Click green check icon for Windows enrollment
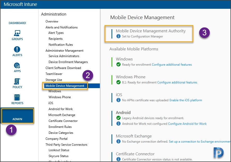 pyautogui.click(x=118, y=64)
